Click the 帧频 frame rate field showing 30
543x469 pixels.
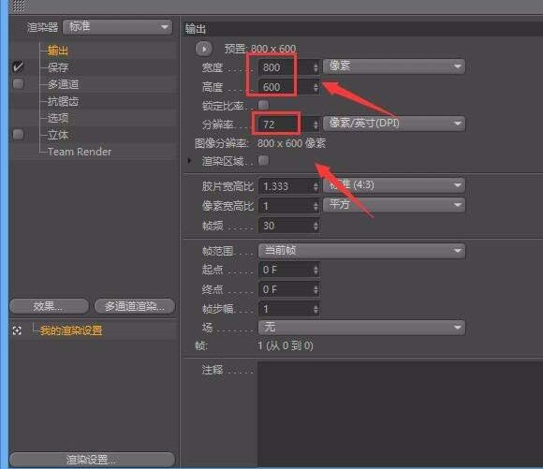(285, 226)
